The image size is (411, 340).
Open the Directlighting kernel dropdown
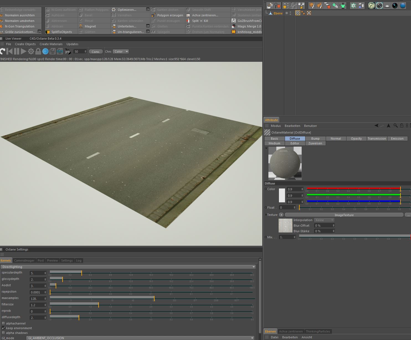(x=128, y=267)
